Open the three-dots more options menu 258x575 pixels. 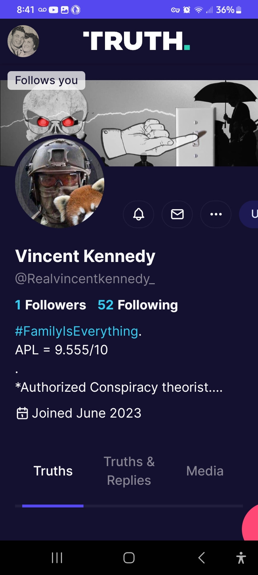point(216,214)
